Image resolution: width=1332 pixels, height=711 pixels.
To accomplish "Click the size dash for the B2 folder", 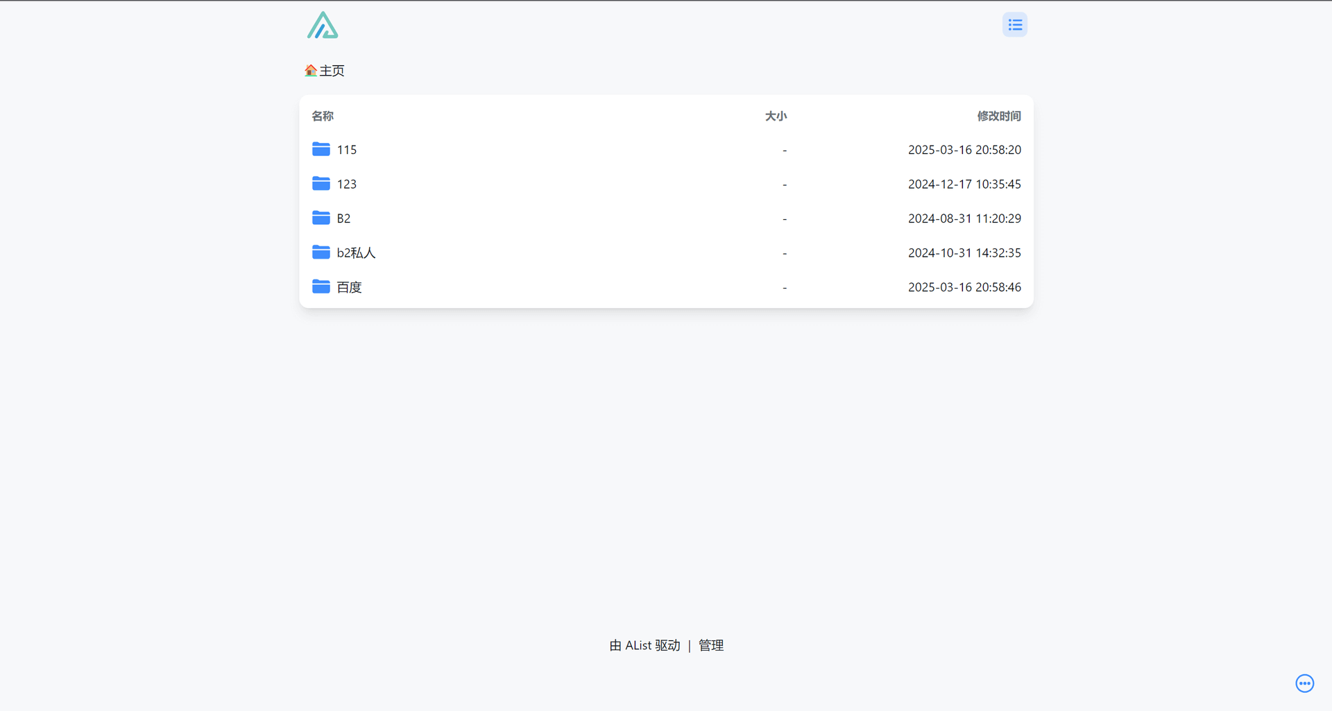I will (784, 218).
